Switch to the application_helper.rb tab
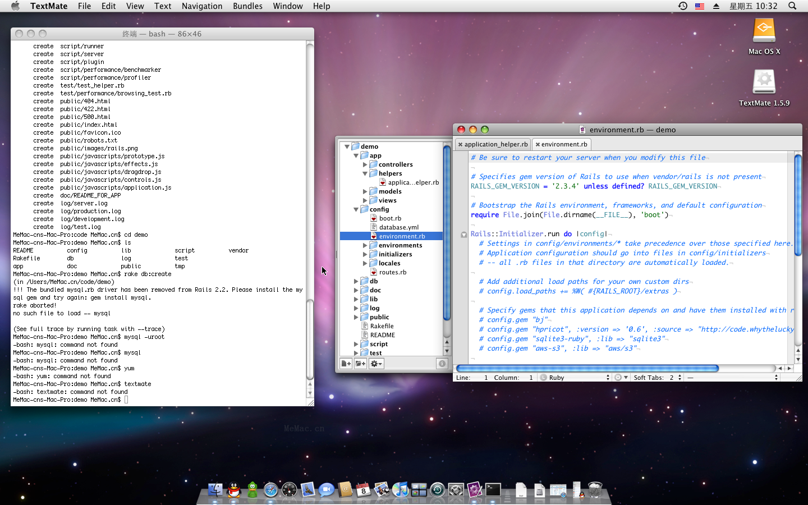Viewport: 808px width, 505px height. 495,144
